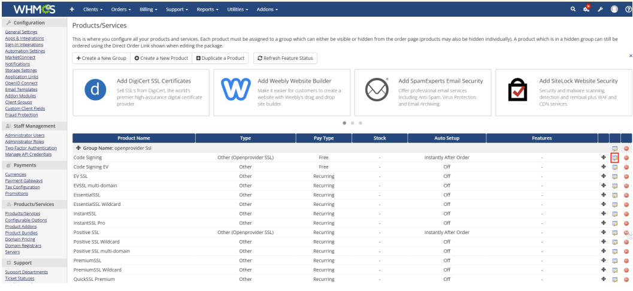Edit the Code Signing EV product

click(x=615, y=167)
